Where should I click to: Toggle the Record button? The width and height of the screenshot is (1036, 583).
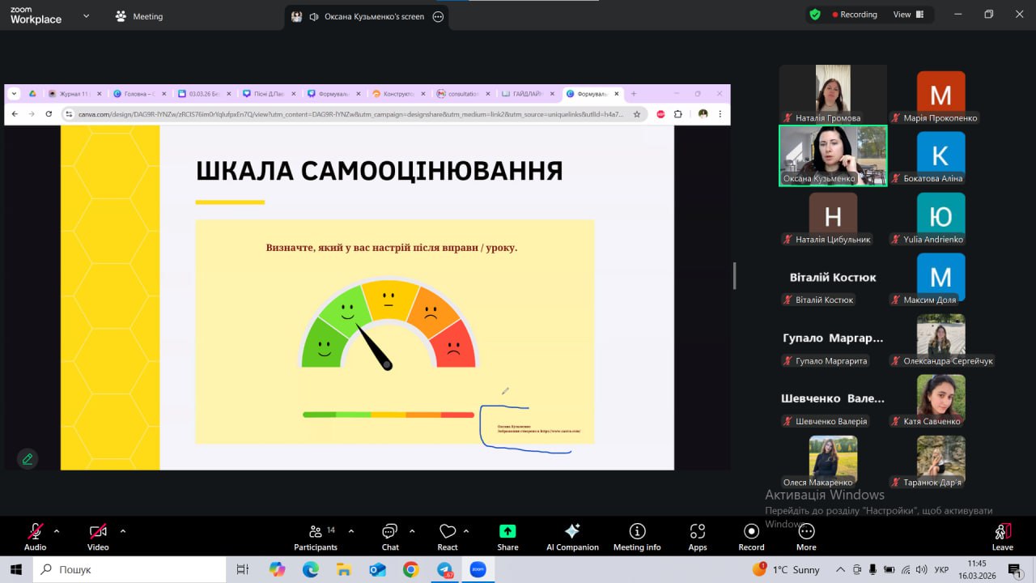click(751, 536)
